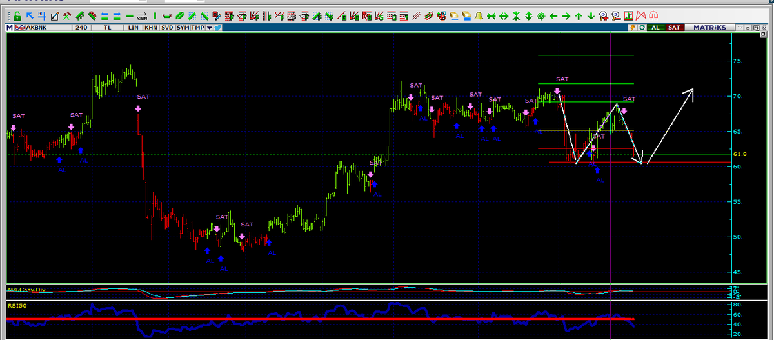This screenshot has width=774, height=340.
Task: Click the green vertical expand arrows icon
Action: coord(528,16)
